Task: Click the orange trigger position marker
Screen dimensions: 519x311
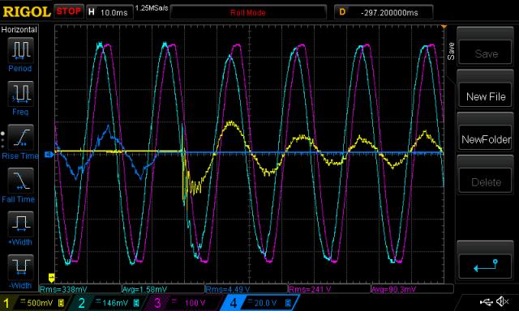Action: 444,27
